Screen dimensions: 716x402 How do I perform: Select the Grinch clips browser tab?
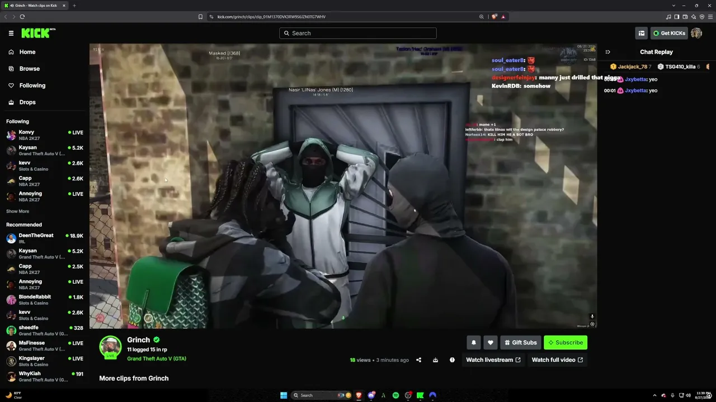(x=35, y=6)
